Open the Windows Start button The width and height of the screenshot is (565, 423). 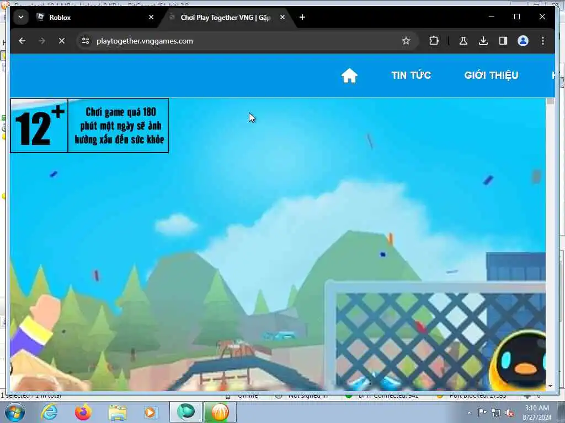pyautogui.click(x=15, y=413)
